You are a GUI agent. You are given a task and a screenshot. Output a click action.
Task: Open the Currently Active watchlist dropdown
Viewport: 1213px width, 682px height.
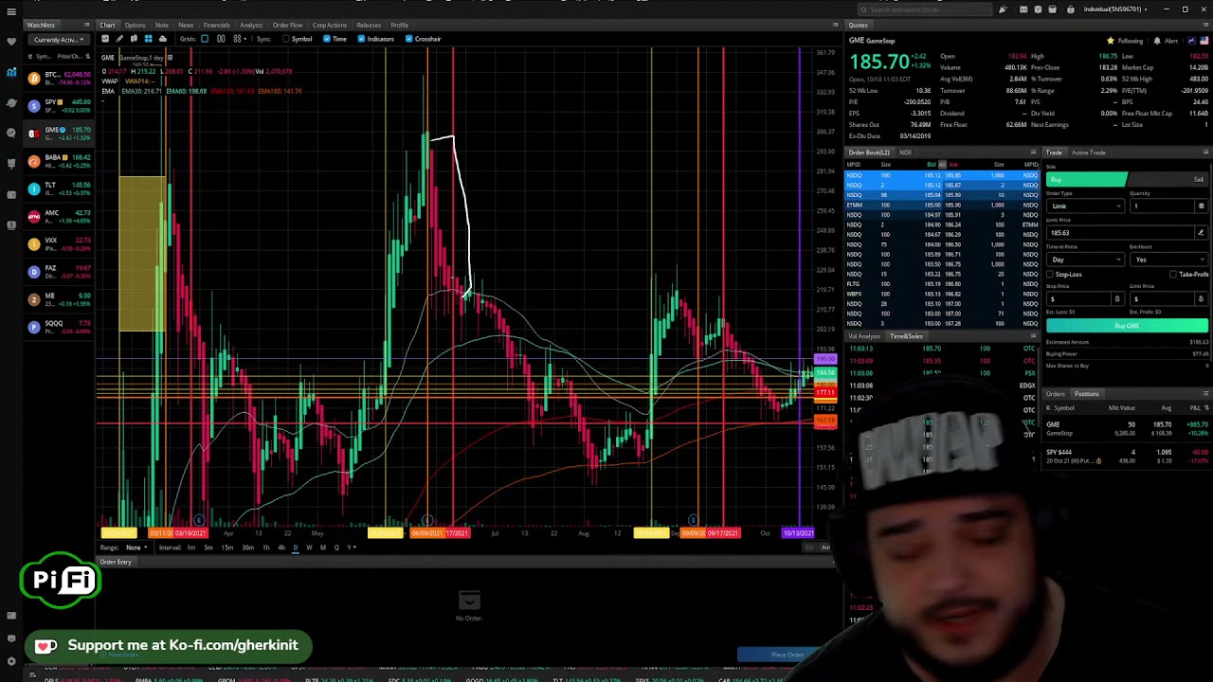tap(57, 40)
